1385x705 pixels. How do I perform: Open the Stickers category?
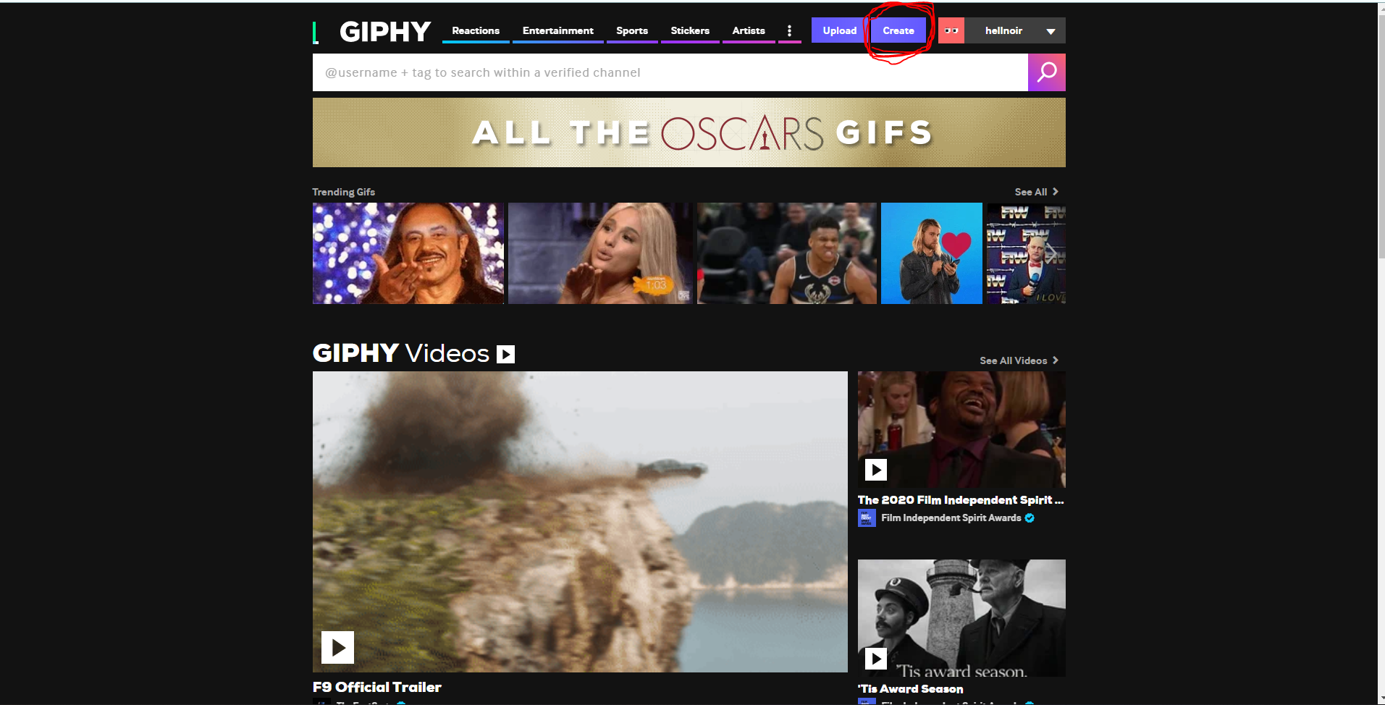pyautogui.click(x=690, y=30)
